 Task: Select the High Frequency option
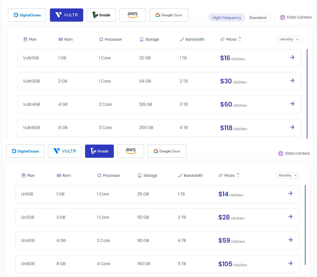pos(226,17)
